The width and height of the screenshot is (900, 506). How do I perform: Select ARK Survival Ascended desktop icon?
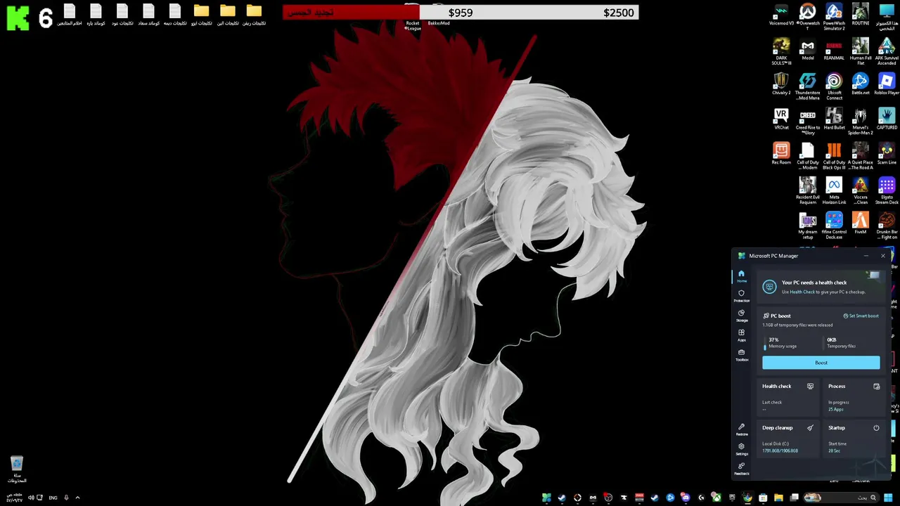(x=887, y=52)
